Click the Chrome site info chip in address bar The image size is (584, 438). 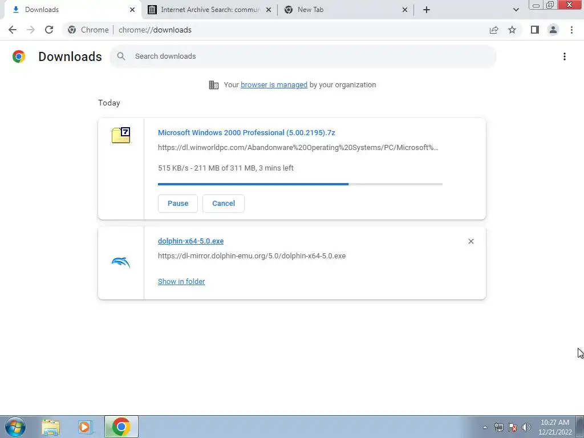click(x=88, y=30)
